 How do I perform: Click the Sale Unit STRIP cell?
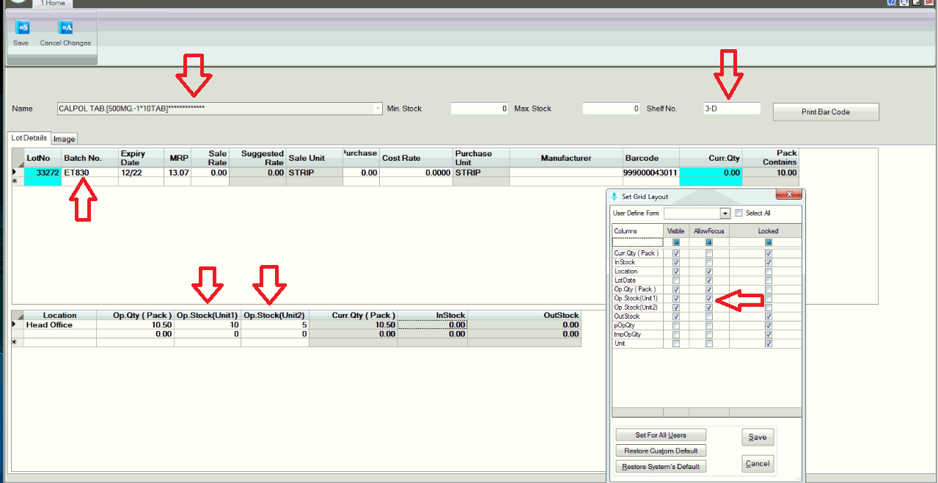314,172
